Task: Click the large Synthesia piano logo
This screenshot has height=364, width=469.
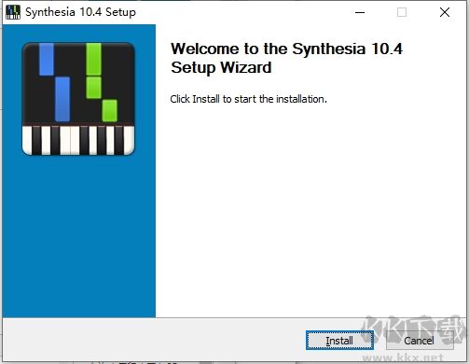Action: 78,99
